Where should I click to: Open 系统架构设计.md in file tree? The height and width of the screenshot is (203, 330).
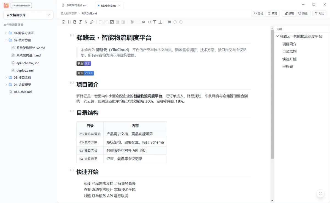point(29,55)
